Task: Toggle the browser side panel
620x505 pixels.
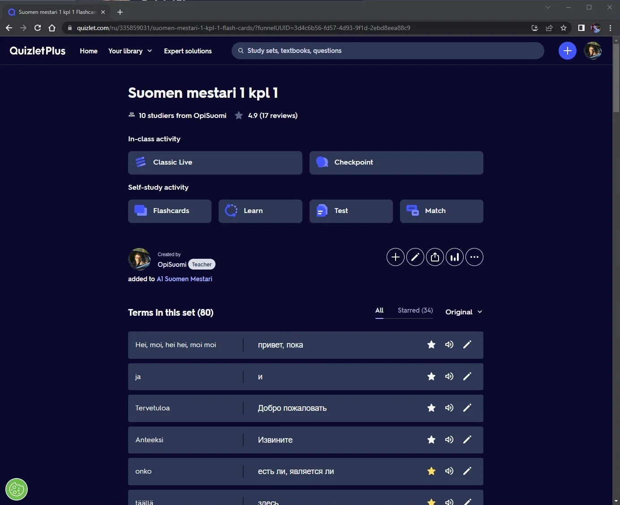Action: [581, 28]
